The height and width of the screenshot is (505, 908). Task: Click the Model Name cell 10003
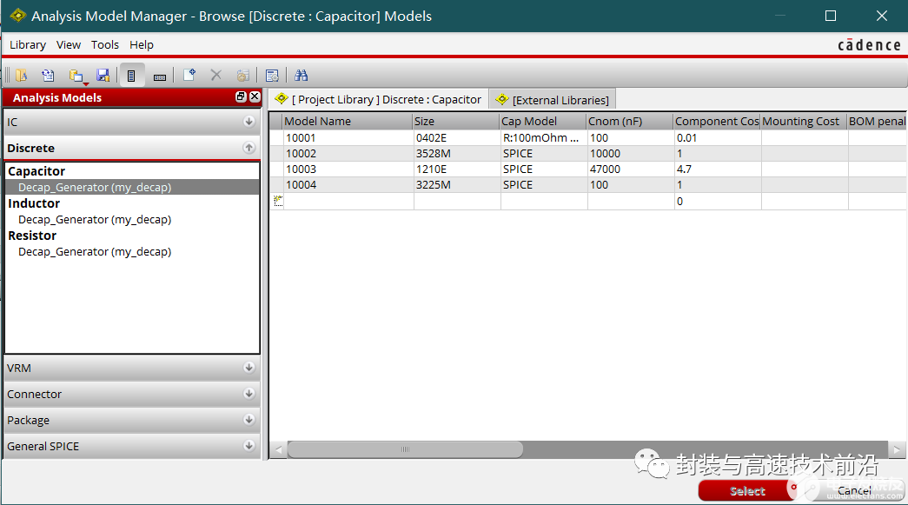(x=302, y=169)
